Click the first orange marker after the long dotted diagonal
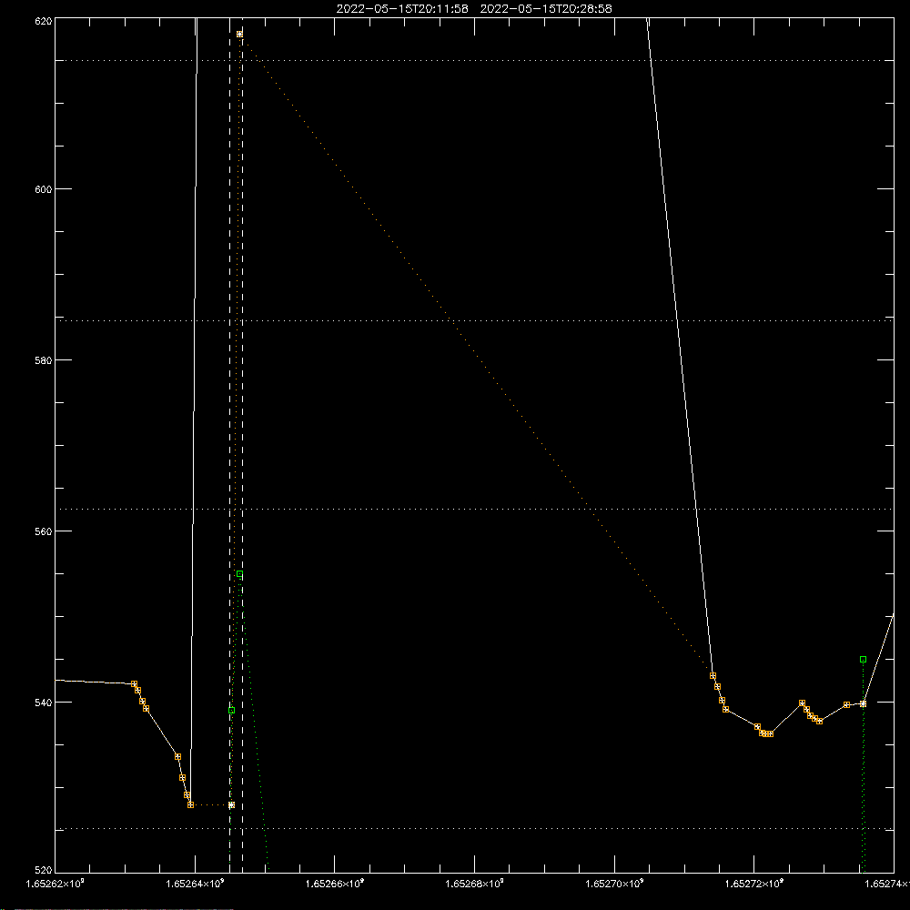 pyautogui.click(x=713, y=675)
